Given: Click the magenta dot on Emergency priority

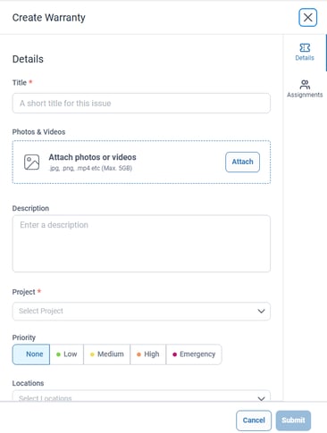Looking at the screenshot, I should click(x=175, y=354).
